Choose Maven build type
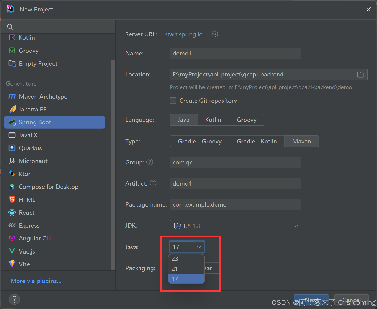 click(302, 141)
